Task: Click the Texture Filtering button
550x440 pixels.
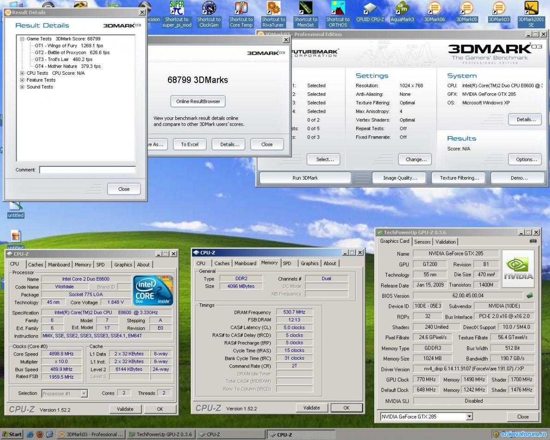Action: (x=460, y=178)
